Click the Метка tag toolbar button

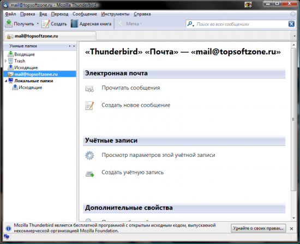(x=130, y=24)
